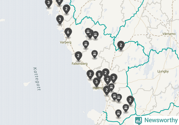
Task: Select the 2 marker above Falkenberg
Action: tap(78, 56)
